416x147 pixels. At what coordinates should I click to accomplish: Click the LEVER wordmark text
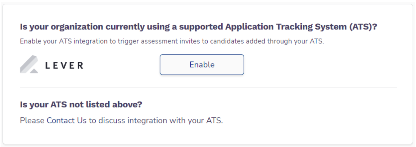[x=64, y=66]
